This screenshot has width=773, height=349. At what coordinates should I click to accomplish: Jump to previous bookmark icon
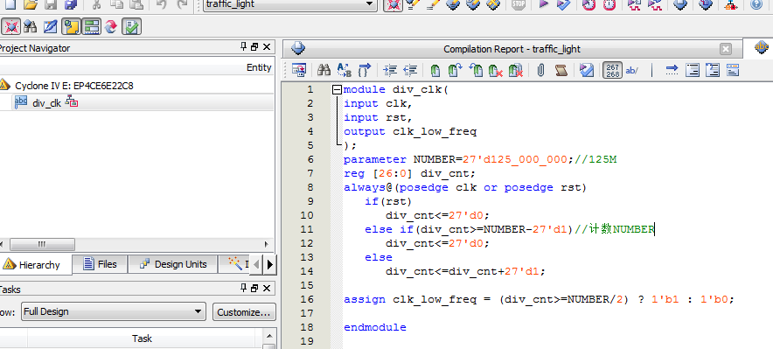tap(475, 70)
